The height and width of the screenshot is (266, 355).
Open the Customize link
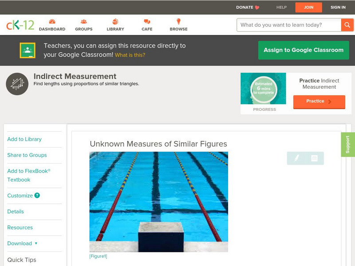(20, 196)
